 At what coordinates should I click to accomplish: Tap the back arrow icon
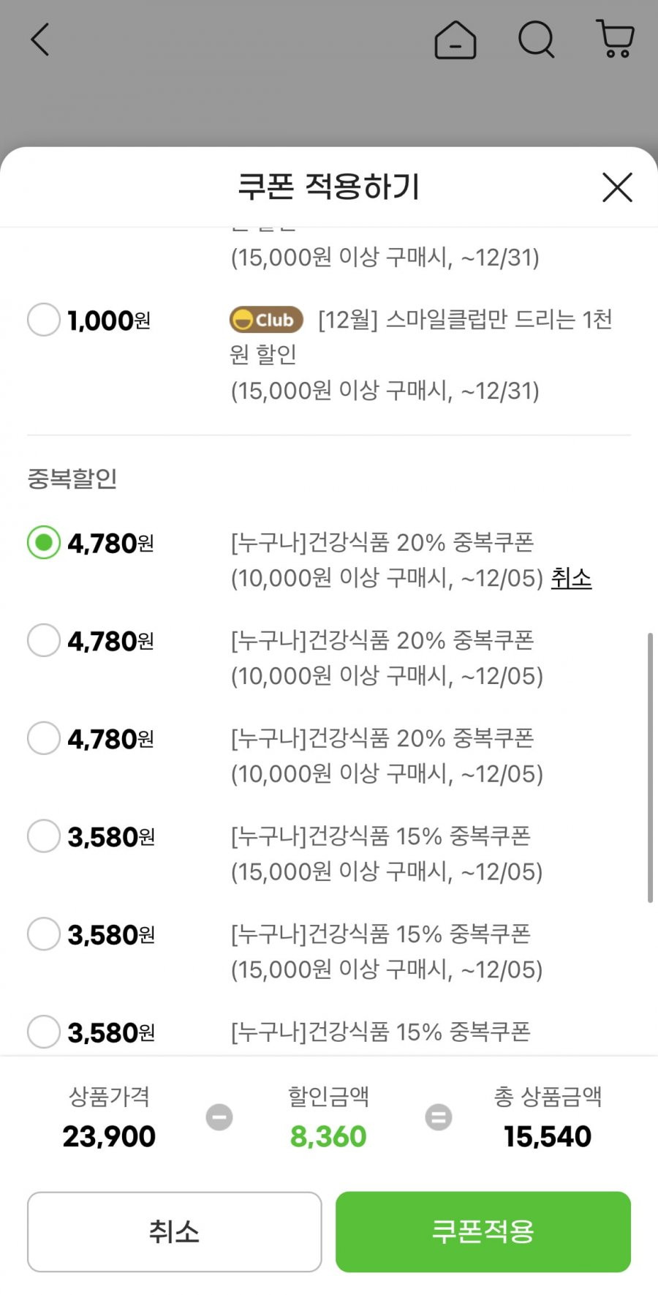[40, 40]
